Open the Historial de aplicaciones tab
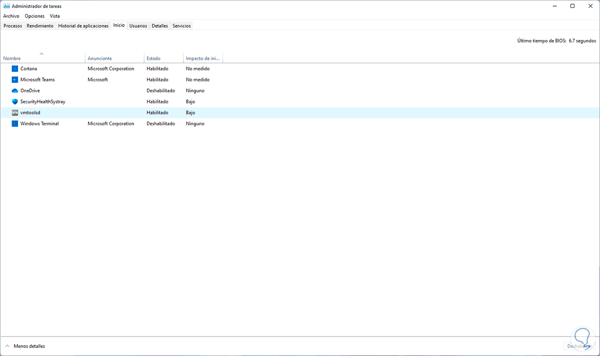Viewport: 600px width, 356px height. 83,25
